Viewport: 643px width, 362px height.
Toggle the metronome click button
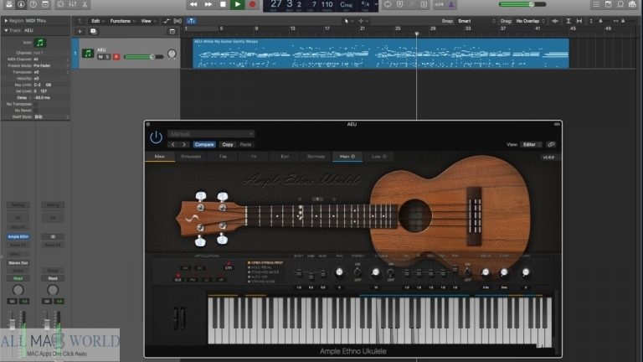pyautogui.click(x=451, y=4)
